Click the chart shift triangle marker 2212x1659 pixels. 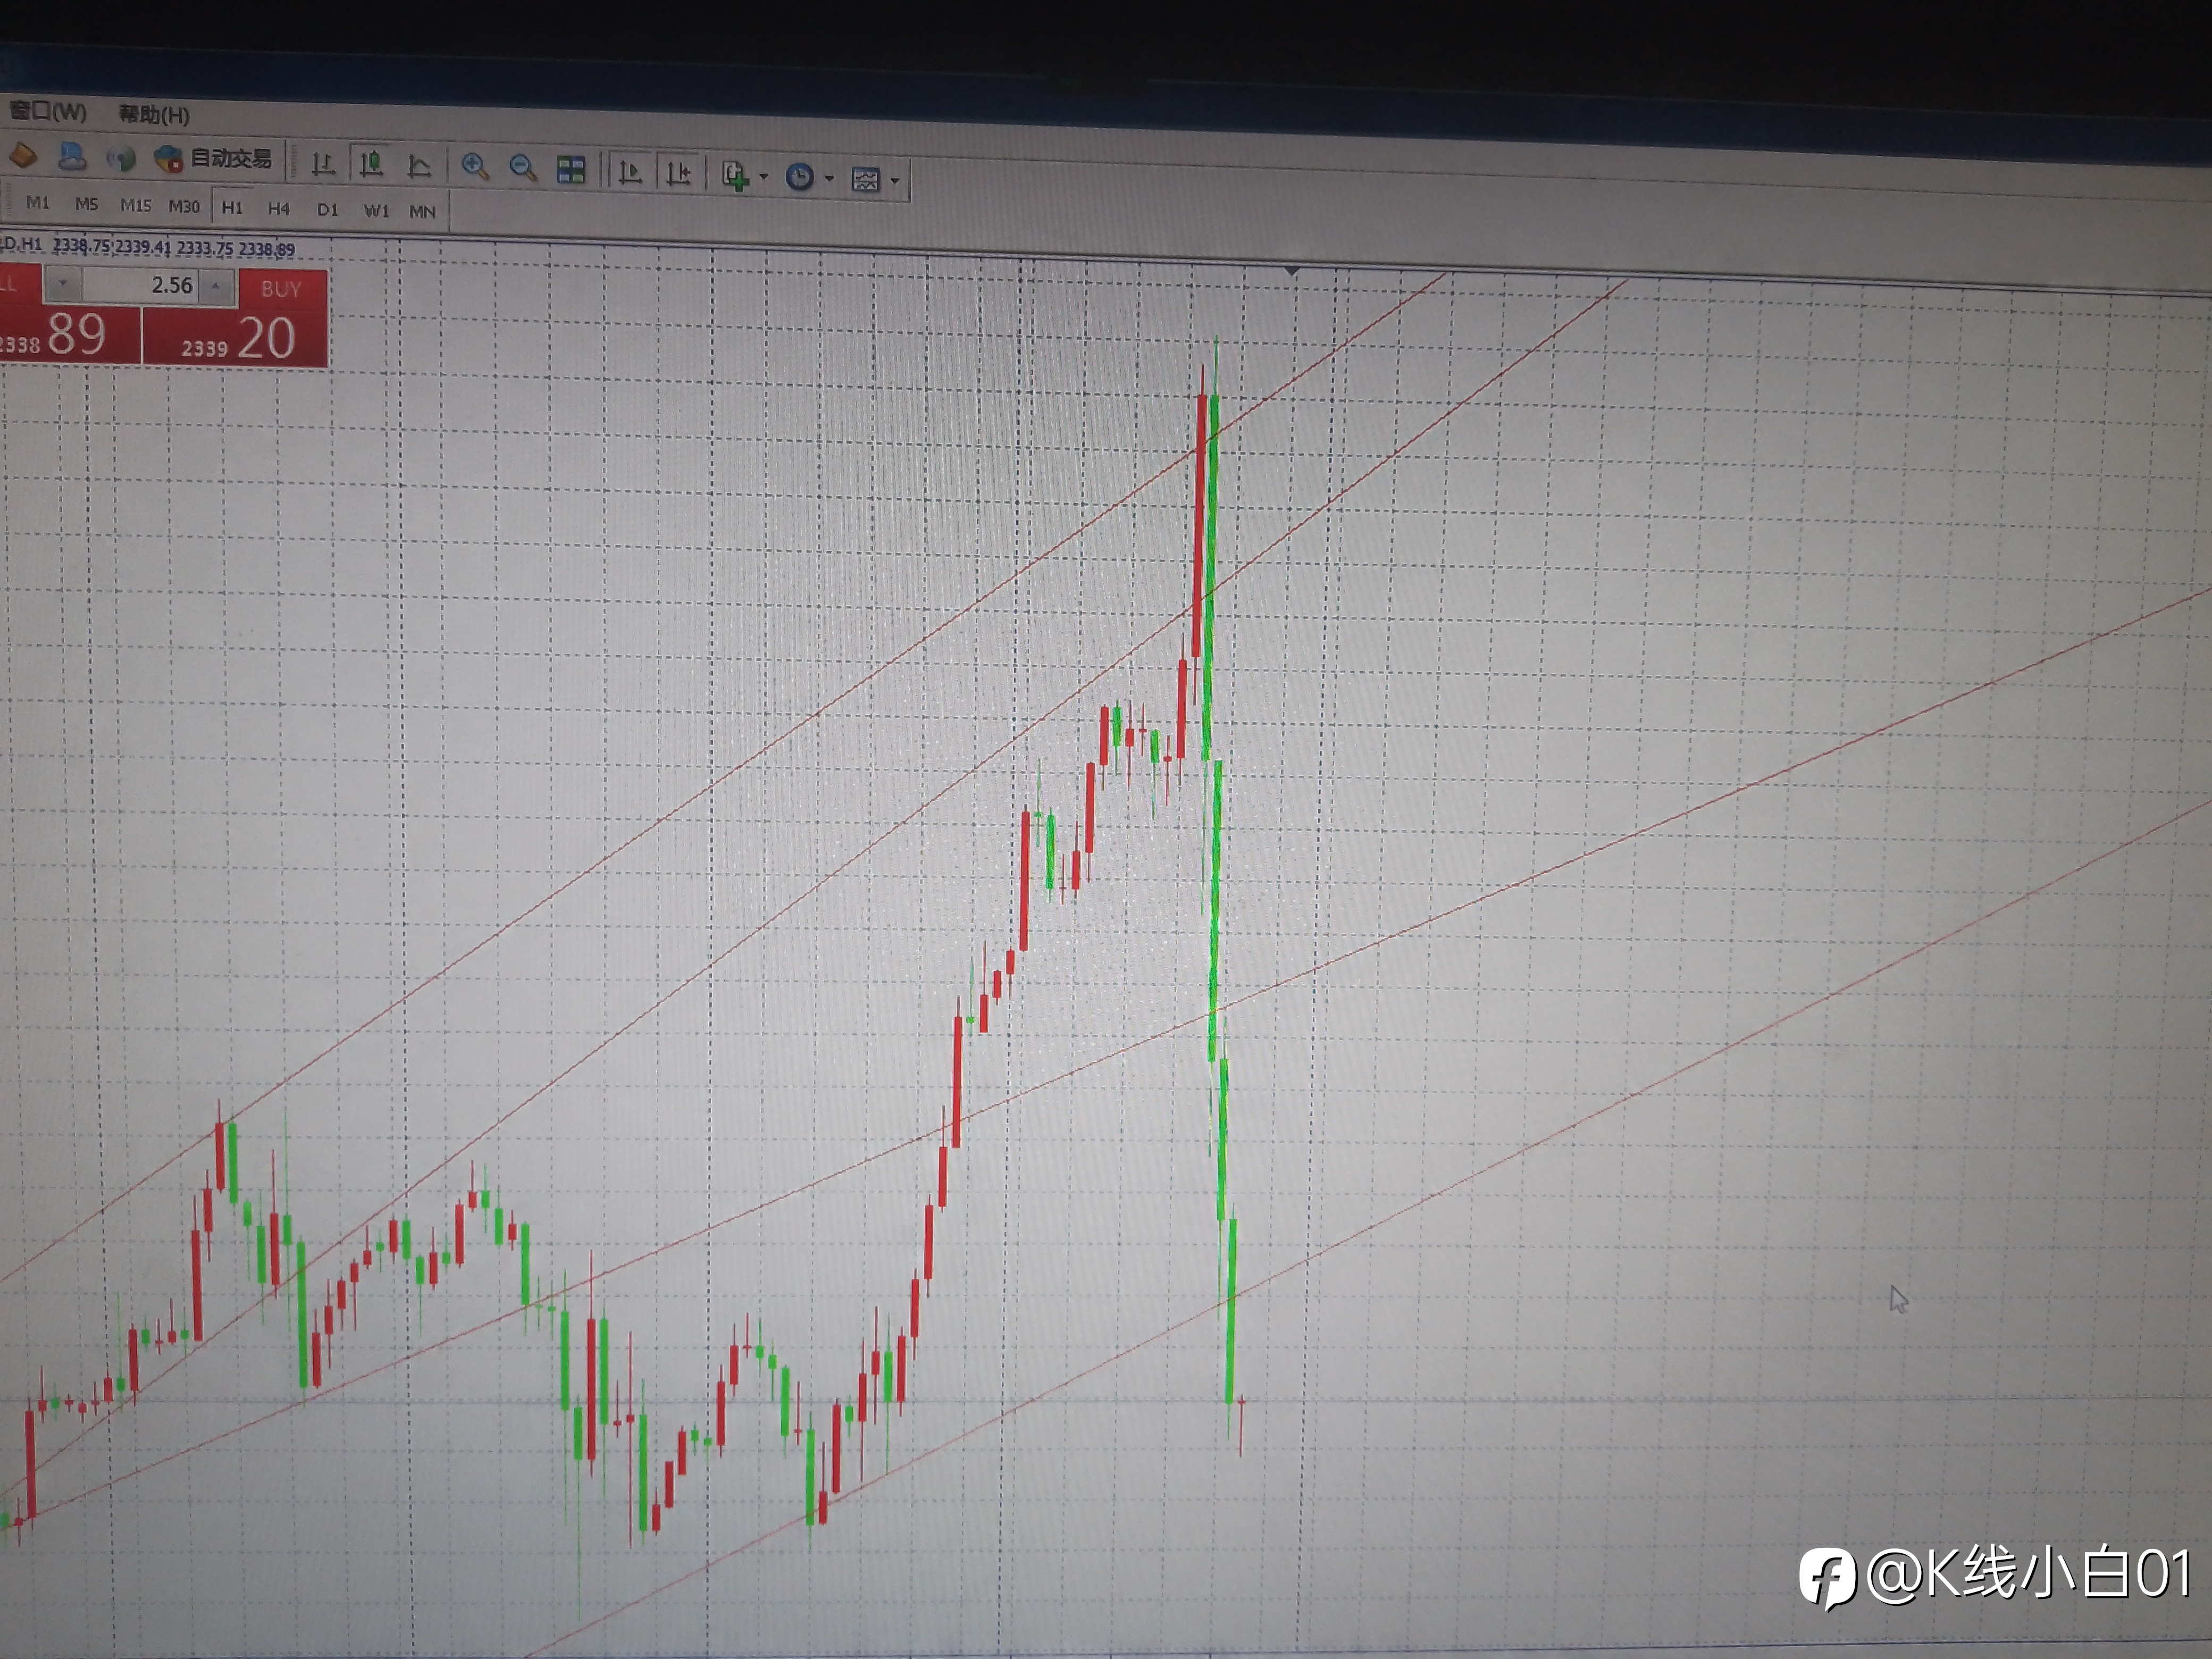[1292, 271]
